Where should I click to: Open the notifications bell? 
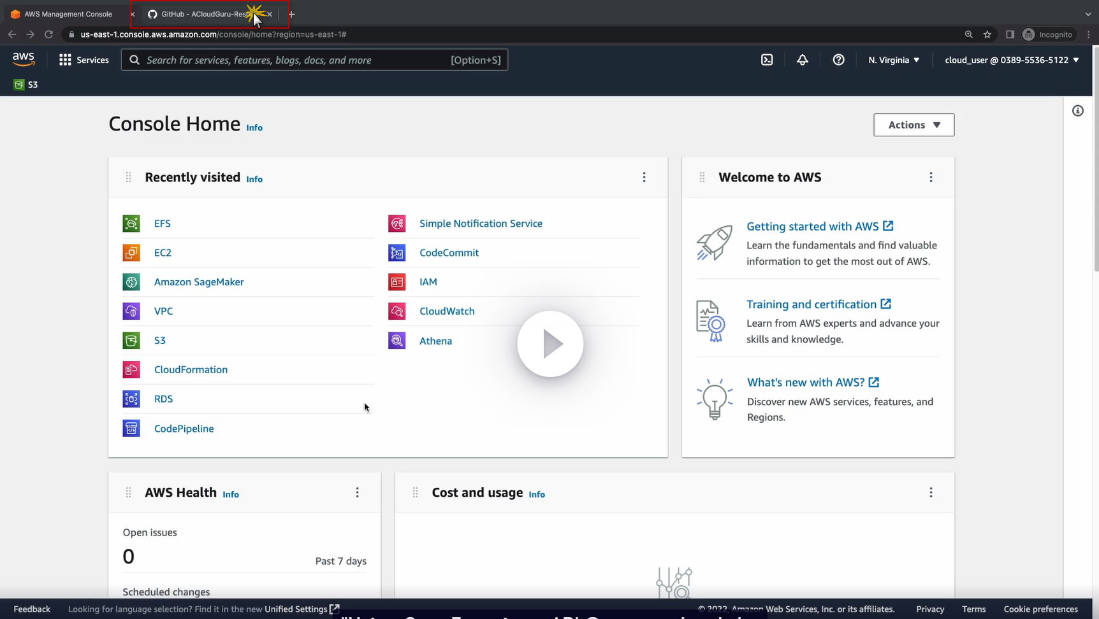point(803,60)
